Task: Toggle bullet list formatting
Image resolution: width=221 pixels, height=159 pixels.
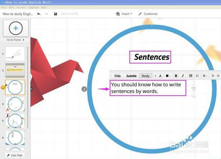Action: (198, 76)
